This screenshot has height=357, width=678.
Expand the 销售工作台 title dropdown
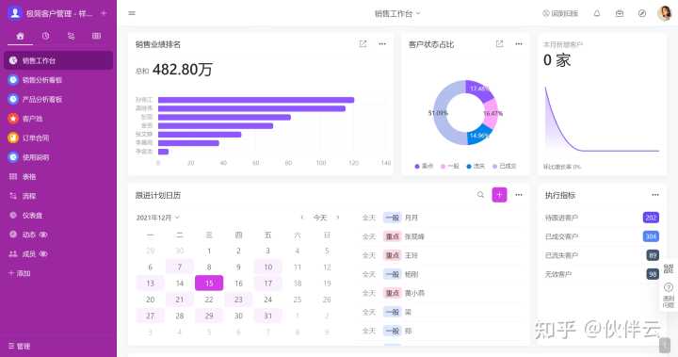pyautogui.click(x=397, y=13)
